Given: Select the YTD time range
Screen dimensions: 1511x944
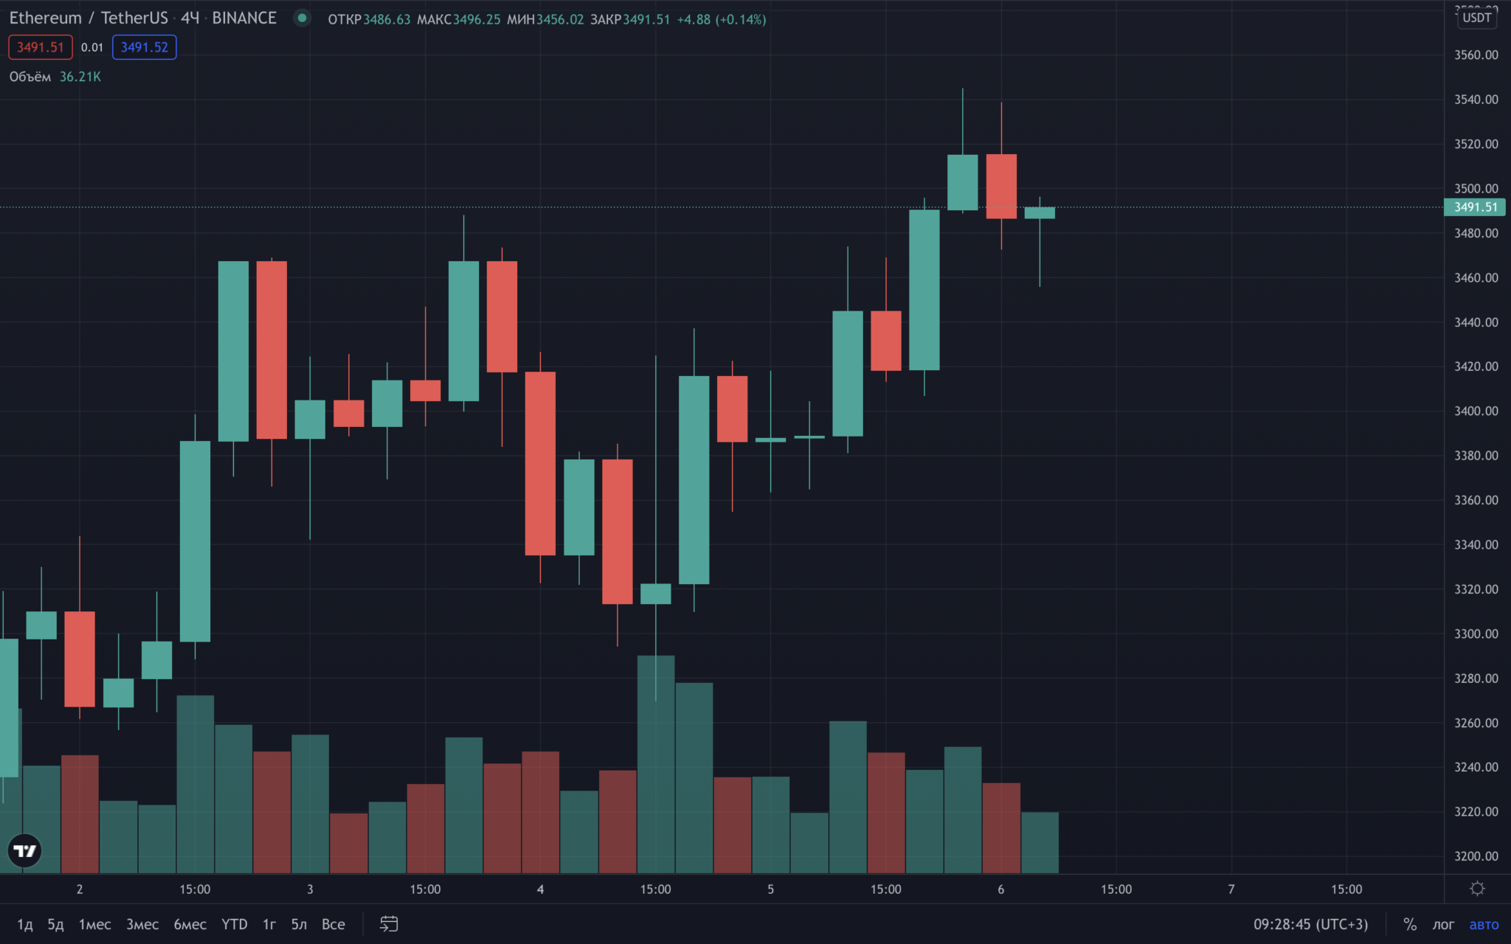Looking at the screenshot, I should 235,924.
